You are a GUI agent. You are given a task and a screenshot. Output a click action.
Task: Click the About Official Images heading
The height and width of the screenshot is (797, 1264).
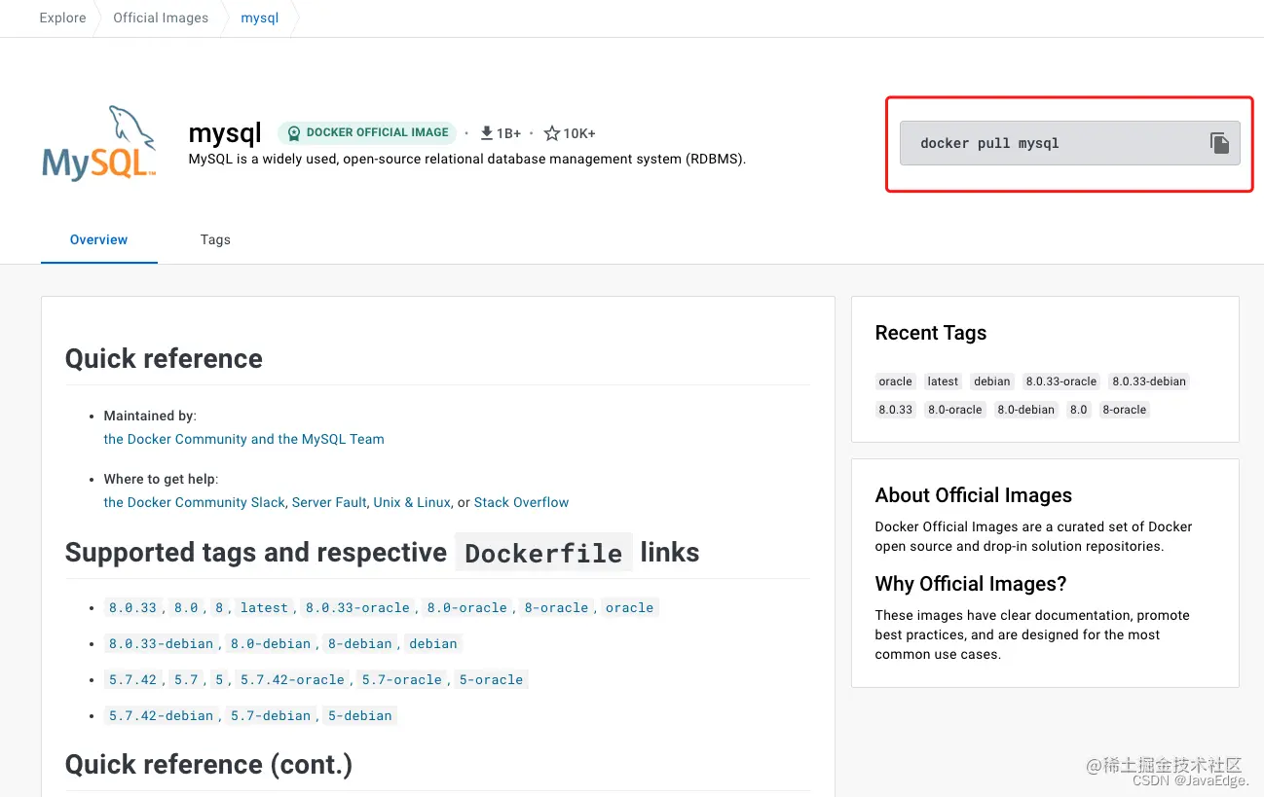click(974, 495)
